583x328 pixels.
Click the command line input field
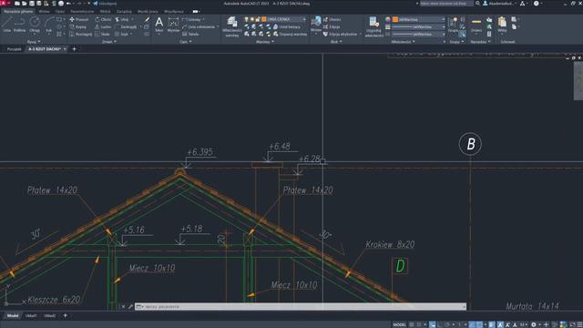[x=301, y=307]
